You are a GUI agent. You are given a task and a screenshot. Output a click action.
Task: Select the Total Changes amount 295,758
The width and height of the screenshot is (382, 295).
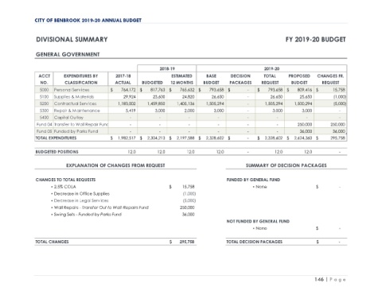[188, 242]
